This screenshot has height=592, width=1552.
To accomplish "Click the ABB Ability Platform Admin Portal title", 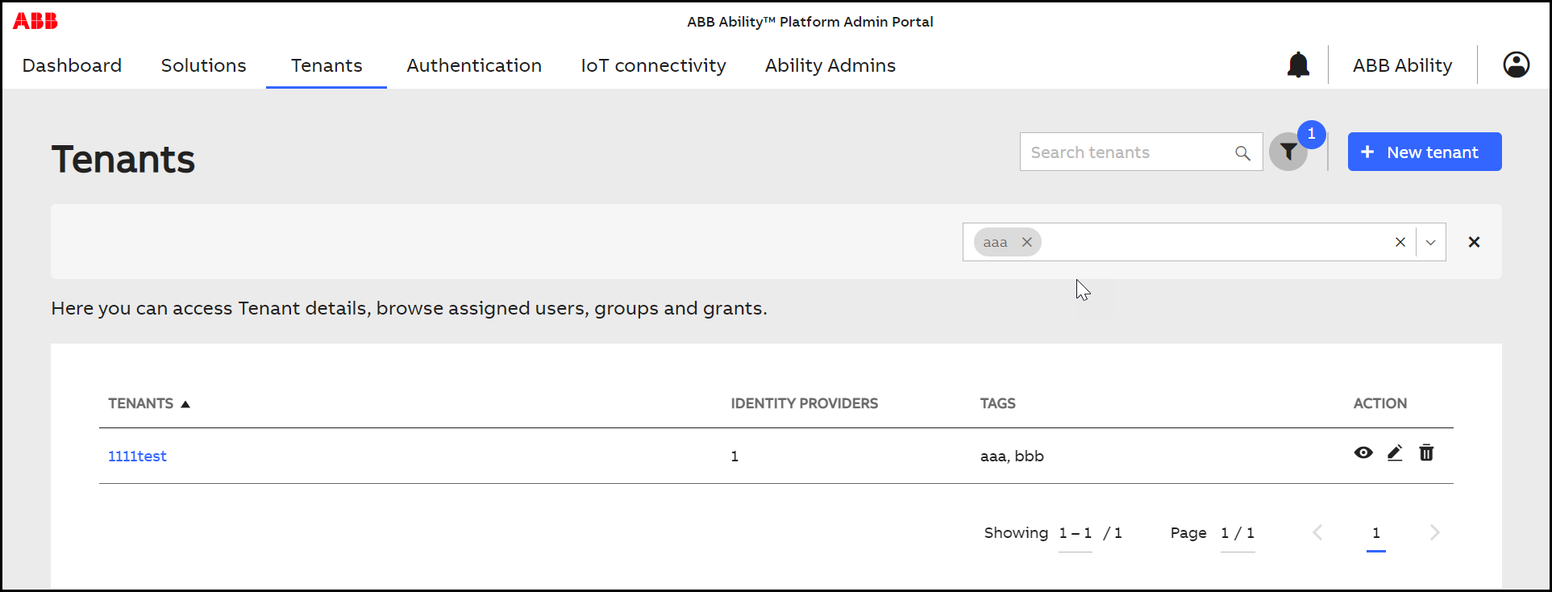I will click(810, 22).
